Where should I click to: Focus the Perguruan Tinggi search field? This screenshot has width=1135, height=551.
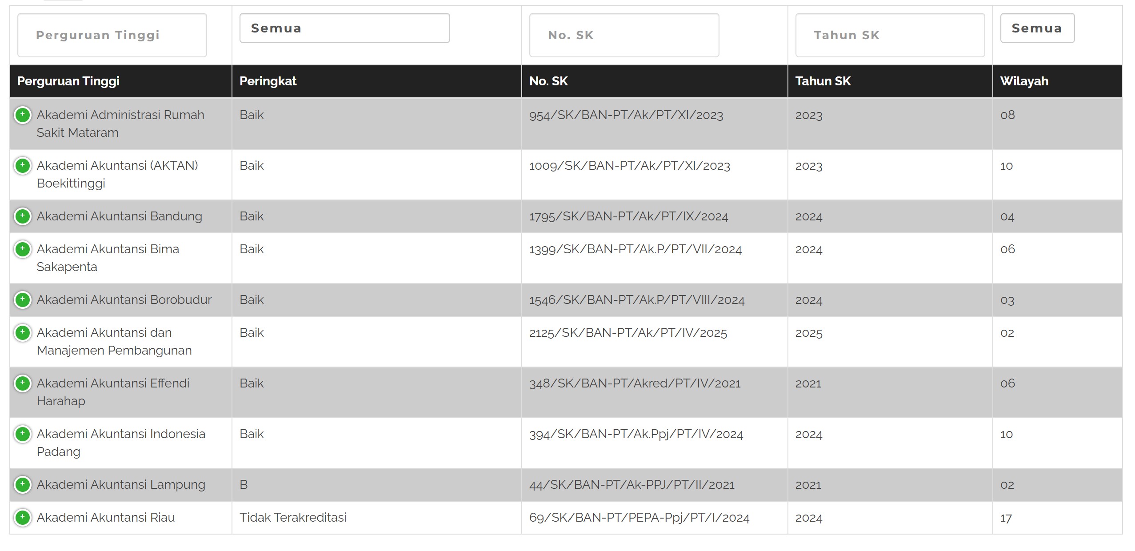[x=112, y=35]
